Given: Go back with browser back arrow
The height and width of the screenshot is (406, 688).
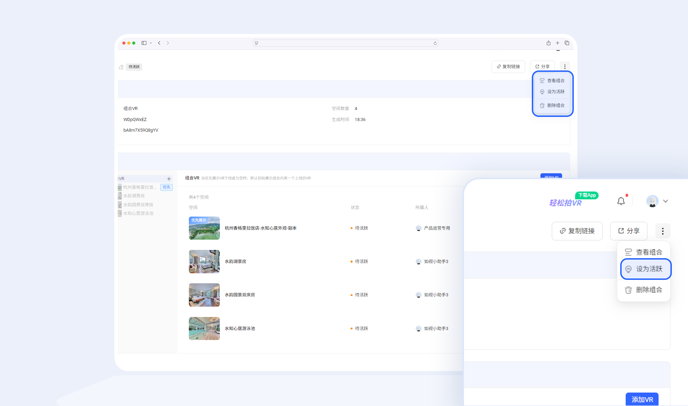Looking at the screenshot, I should [x=159, y=43].
